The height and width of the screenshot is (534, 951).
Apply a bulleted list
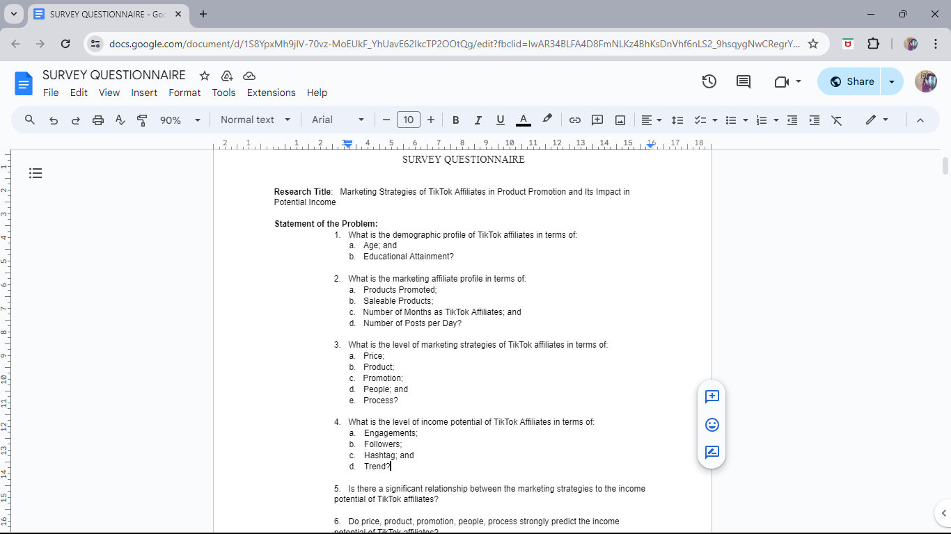(731, 120)
